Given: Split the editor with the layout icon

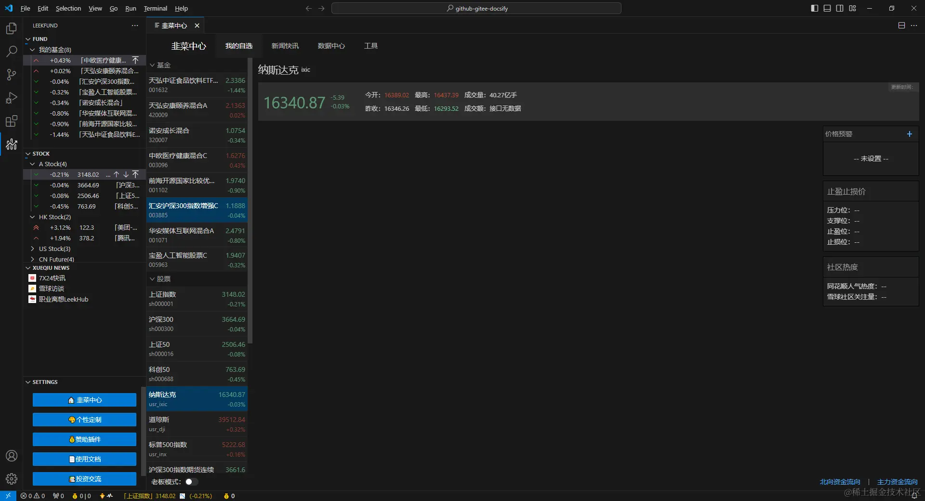Looking at the screenshot, I should click(x=901, y=26).
